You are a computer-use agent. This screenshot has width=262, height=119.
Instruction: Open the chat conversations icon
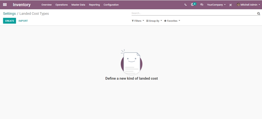[202, 5]
